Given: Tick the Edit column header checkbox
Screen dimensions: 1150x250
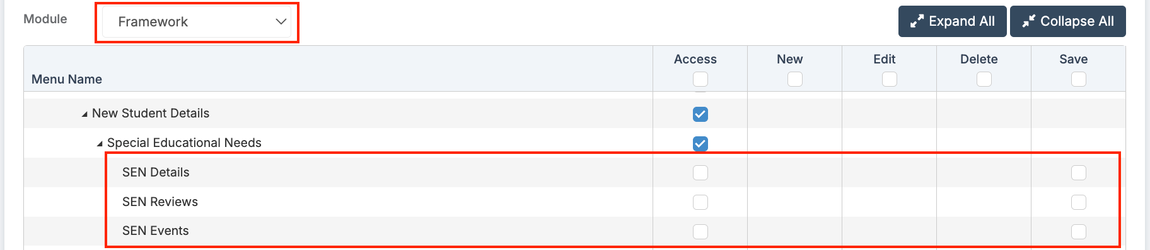Looking at the screenshot, I should point(890,79).
